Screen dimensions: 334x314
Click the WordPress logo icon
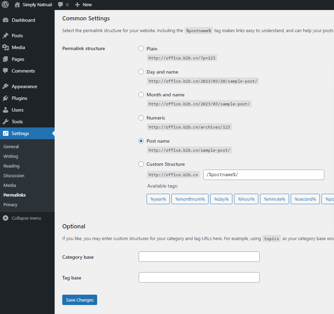point(5,5)
